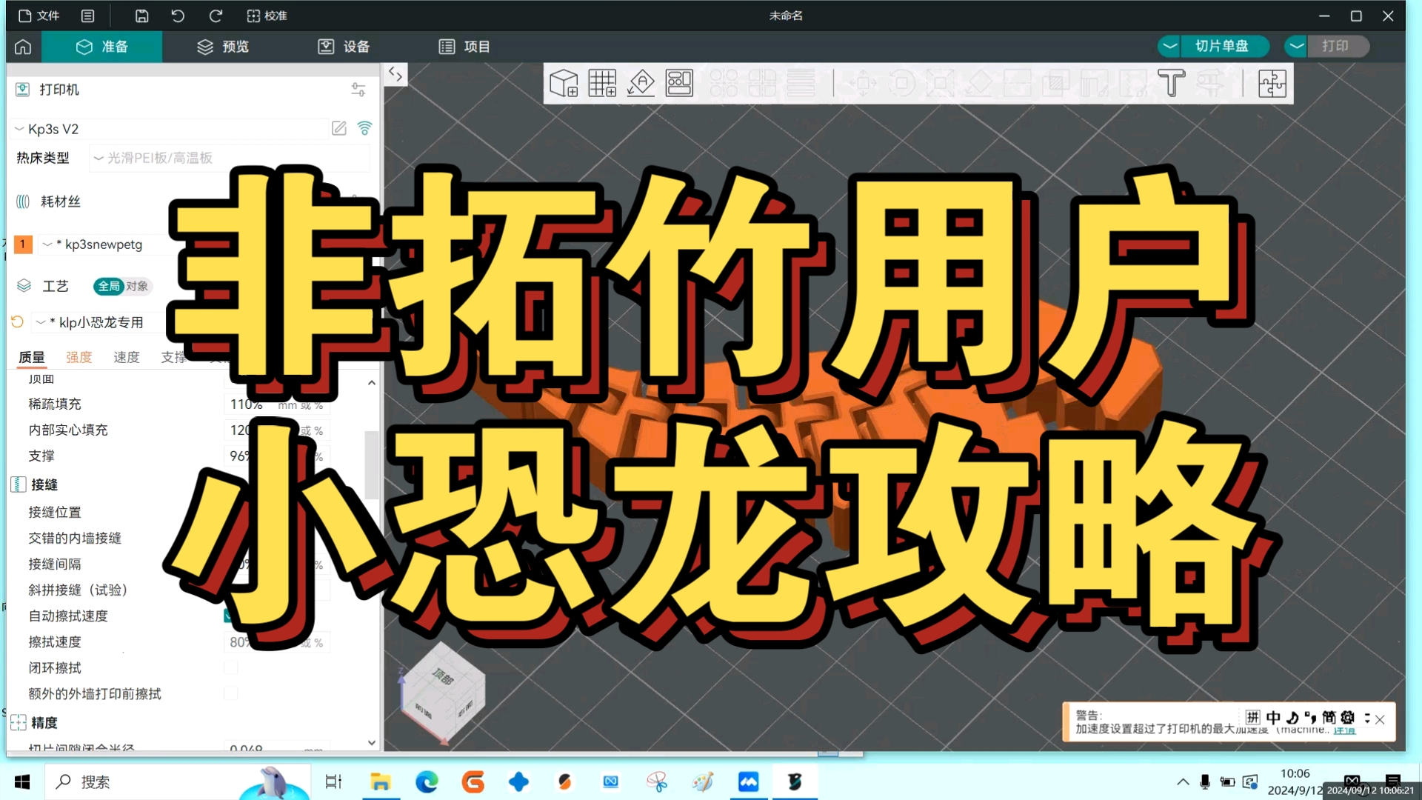
Task: Click the Windows Start button
Action: click(x=22, y=781)
